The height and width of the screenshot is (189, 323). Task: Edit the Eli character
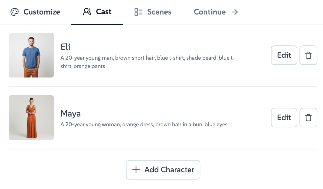(x=284, y=55)
